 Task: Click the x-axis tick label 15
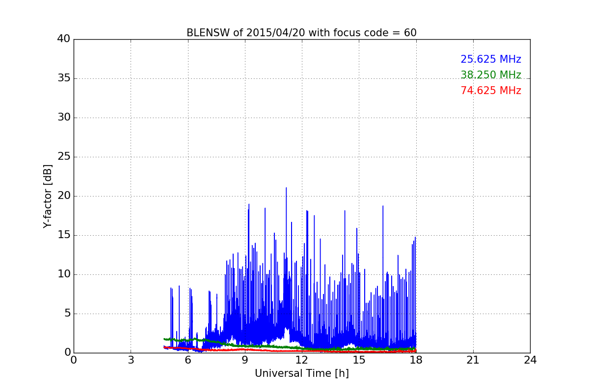pos(359,360)
